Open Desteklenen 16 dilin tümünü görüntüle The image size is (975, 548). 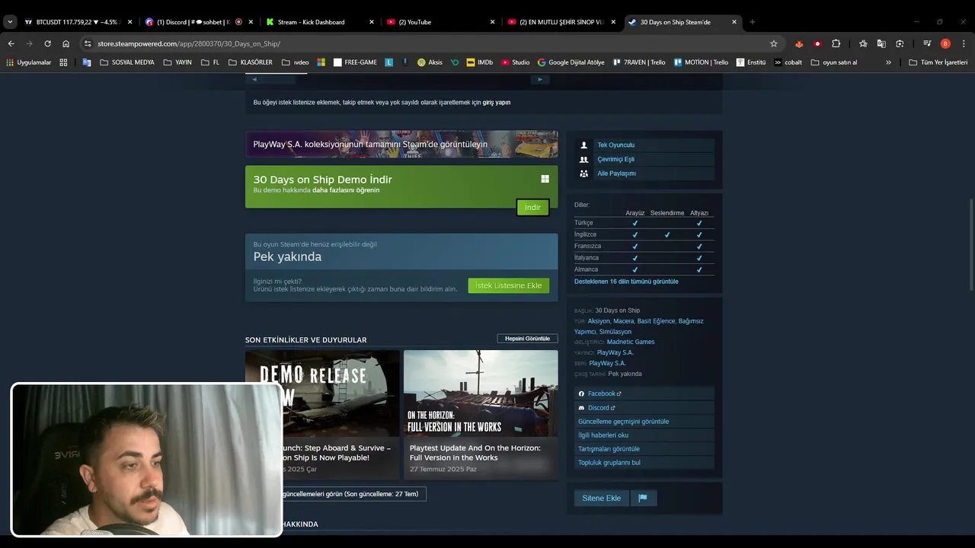626,282
